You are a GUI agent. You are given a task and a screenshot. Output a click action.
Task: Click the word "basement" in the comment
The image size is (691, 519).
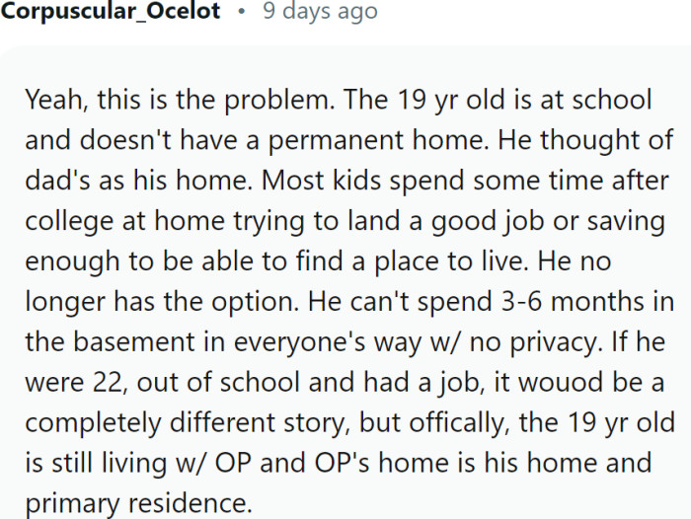coord(133,341)
